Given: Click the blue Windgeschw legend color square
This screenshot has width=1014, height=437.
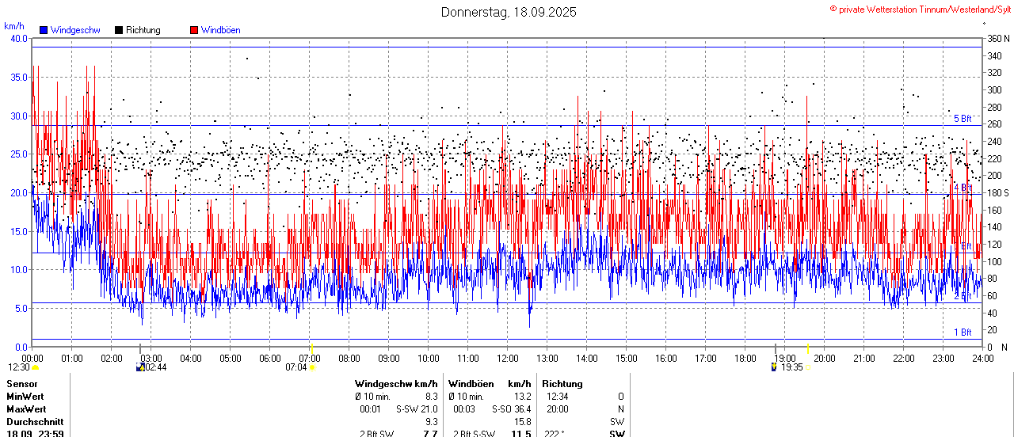Looking at the screenshot, I should (x=44, y=30).
